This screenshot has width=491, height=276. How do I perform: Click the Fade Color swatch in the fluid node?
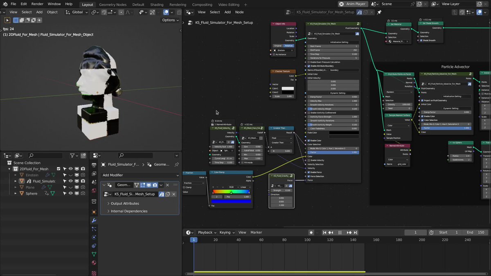point(344,132)
